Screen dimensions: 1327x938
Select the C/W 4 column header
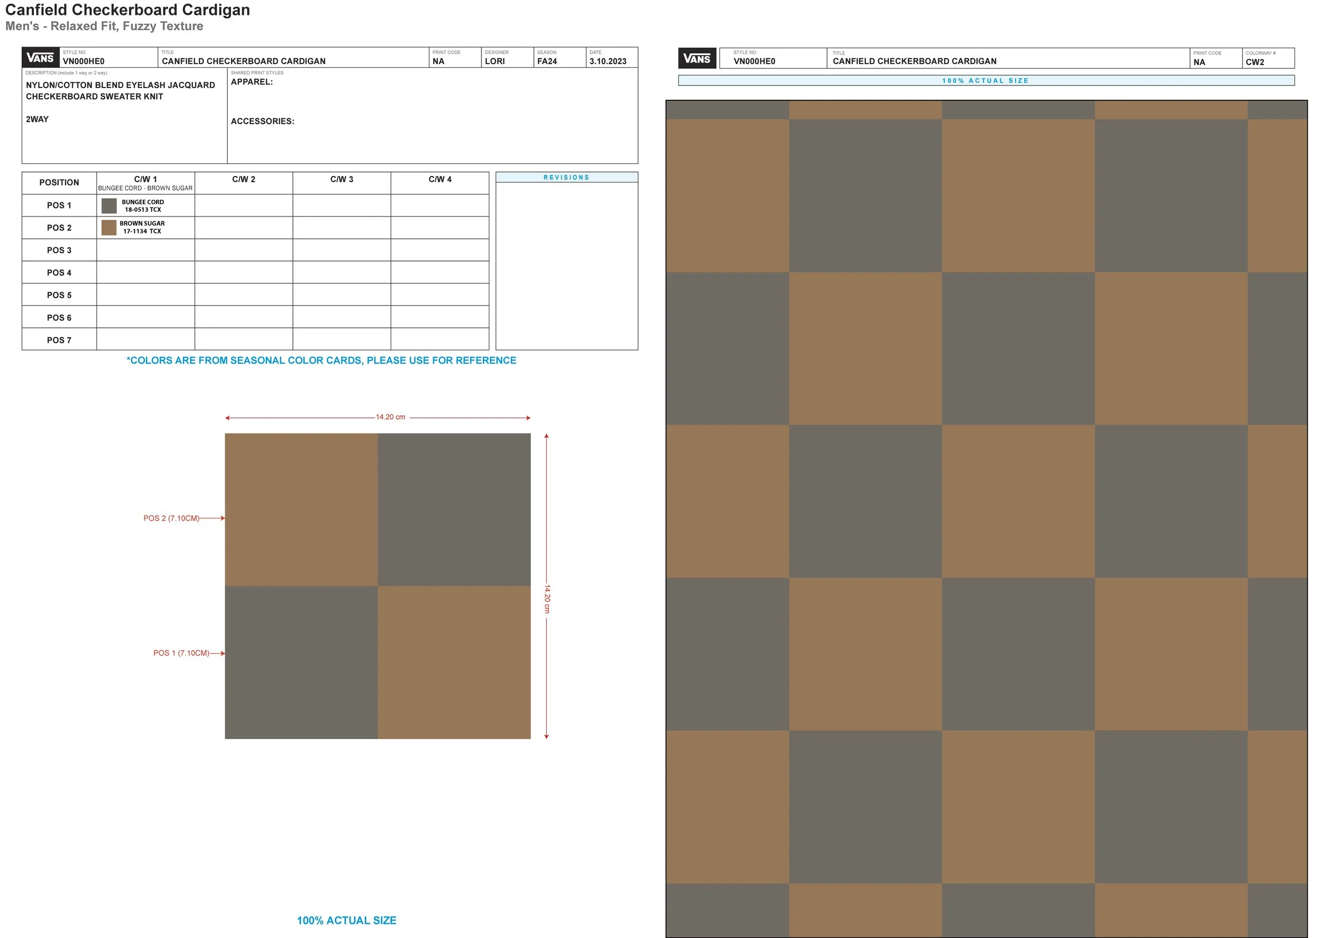[x=440, y=180]
